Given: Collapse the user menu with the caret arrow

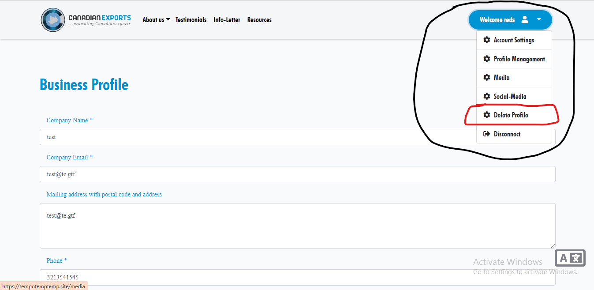Looking at the screenshot, I should point(539,20).
